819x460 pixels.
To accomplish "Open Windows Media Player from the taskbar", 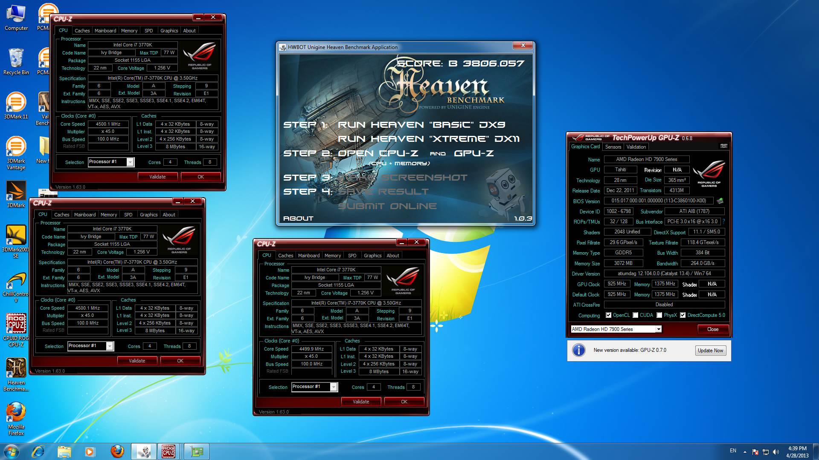I will 90,451.
